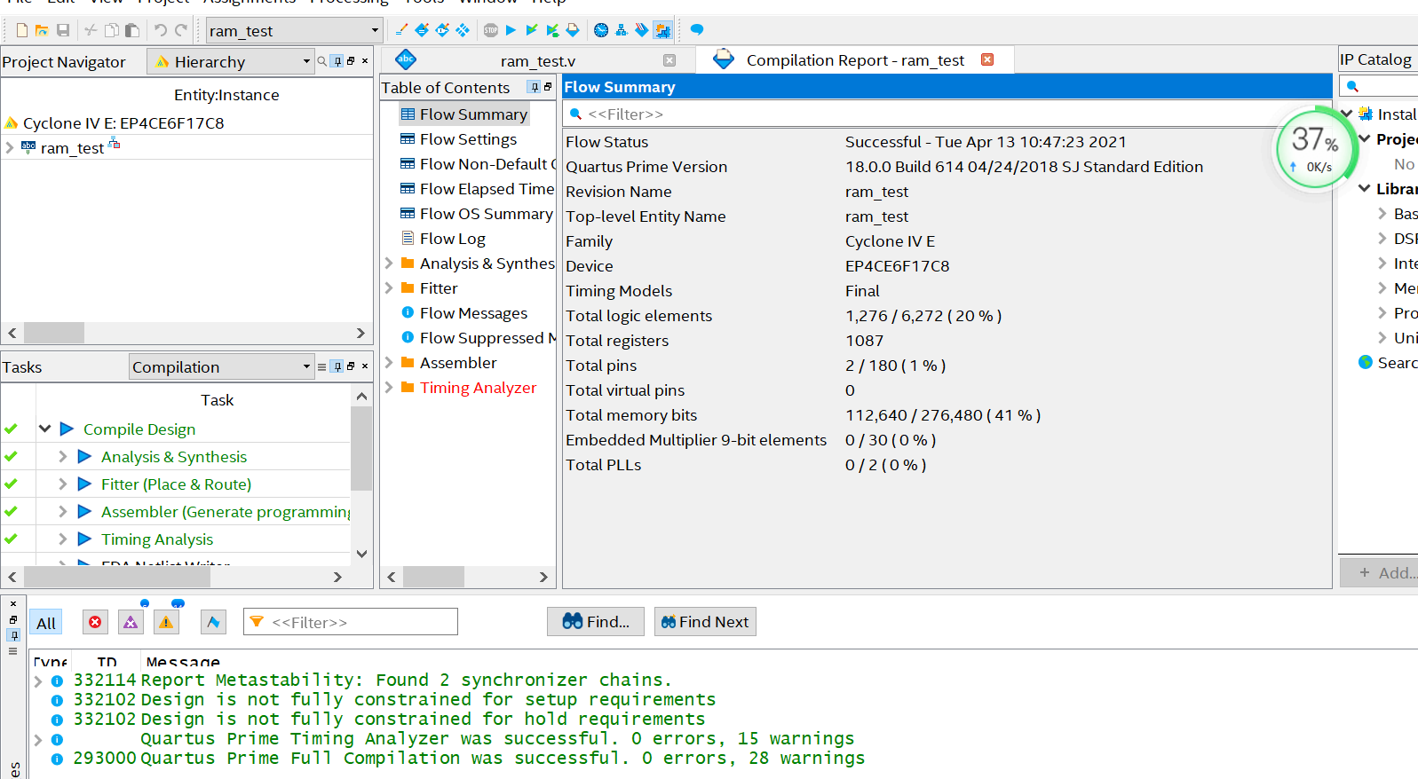Image resolution: width=1418 pixels, height=779 pixels.
Task: Open the Compilation dropdown in Tasks panel
Action: (222, 366)
